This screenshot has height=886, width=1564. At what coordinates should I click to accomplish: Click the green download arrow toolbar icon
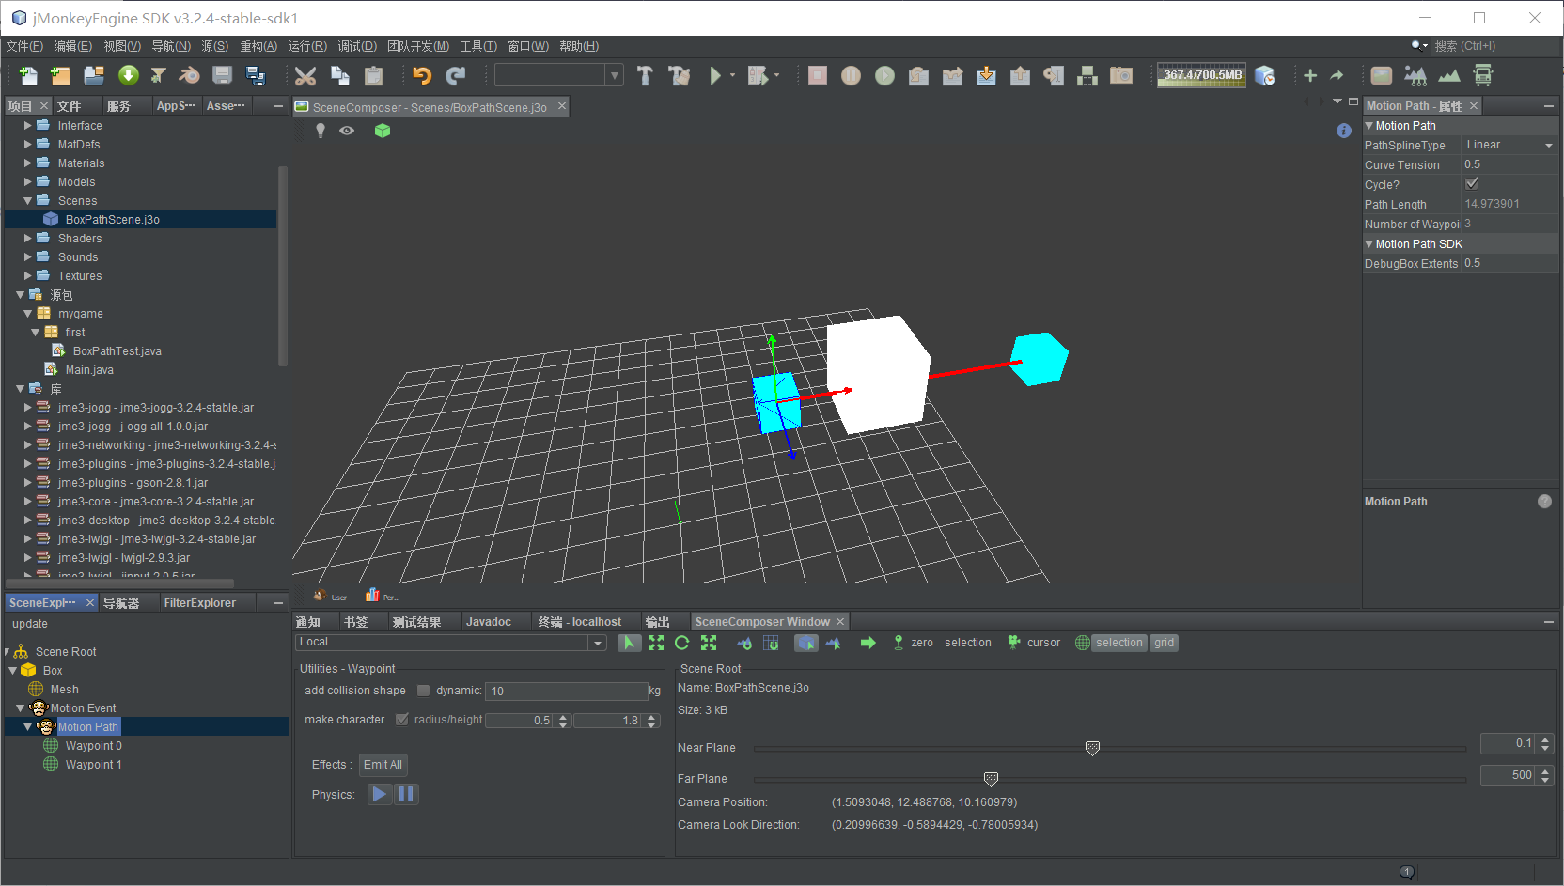[128, 75]
